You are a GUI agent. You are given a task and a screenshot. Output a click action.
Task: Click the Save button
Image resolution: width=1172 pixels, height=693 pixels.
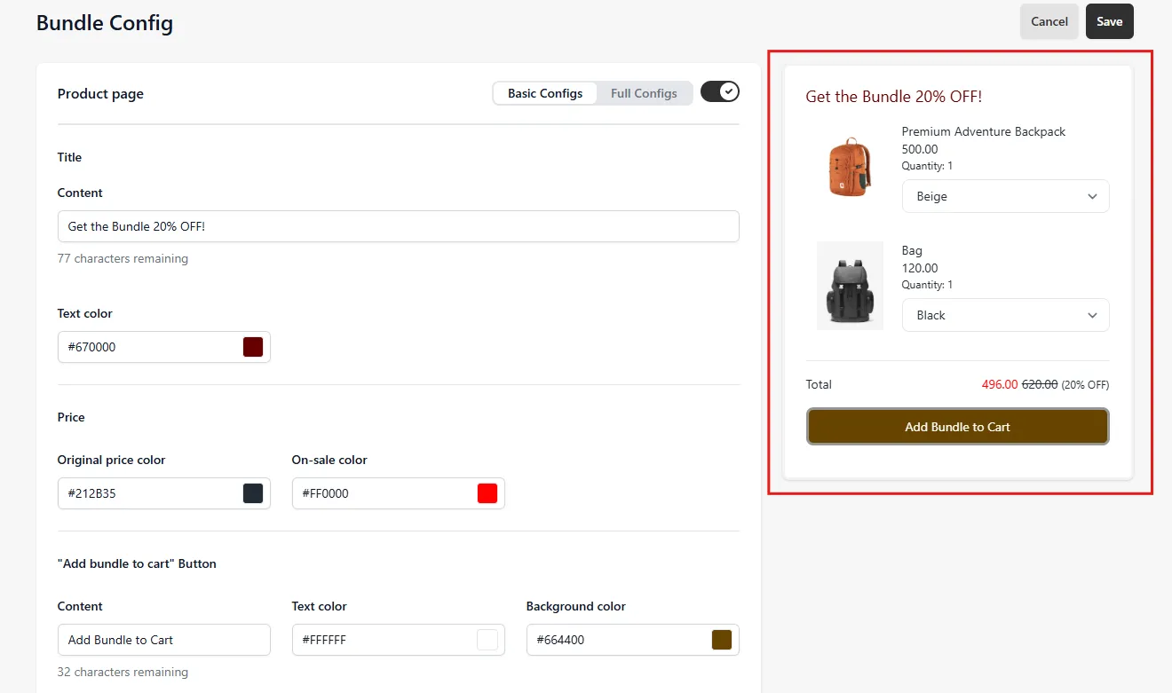pos(1109,21)
